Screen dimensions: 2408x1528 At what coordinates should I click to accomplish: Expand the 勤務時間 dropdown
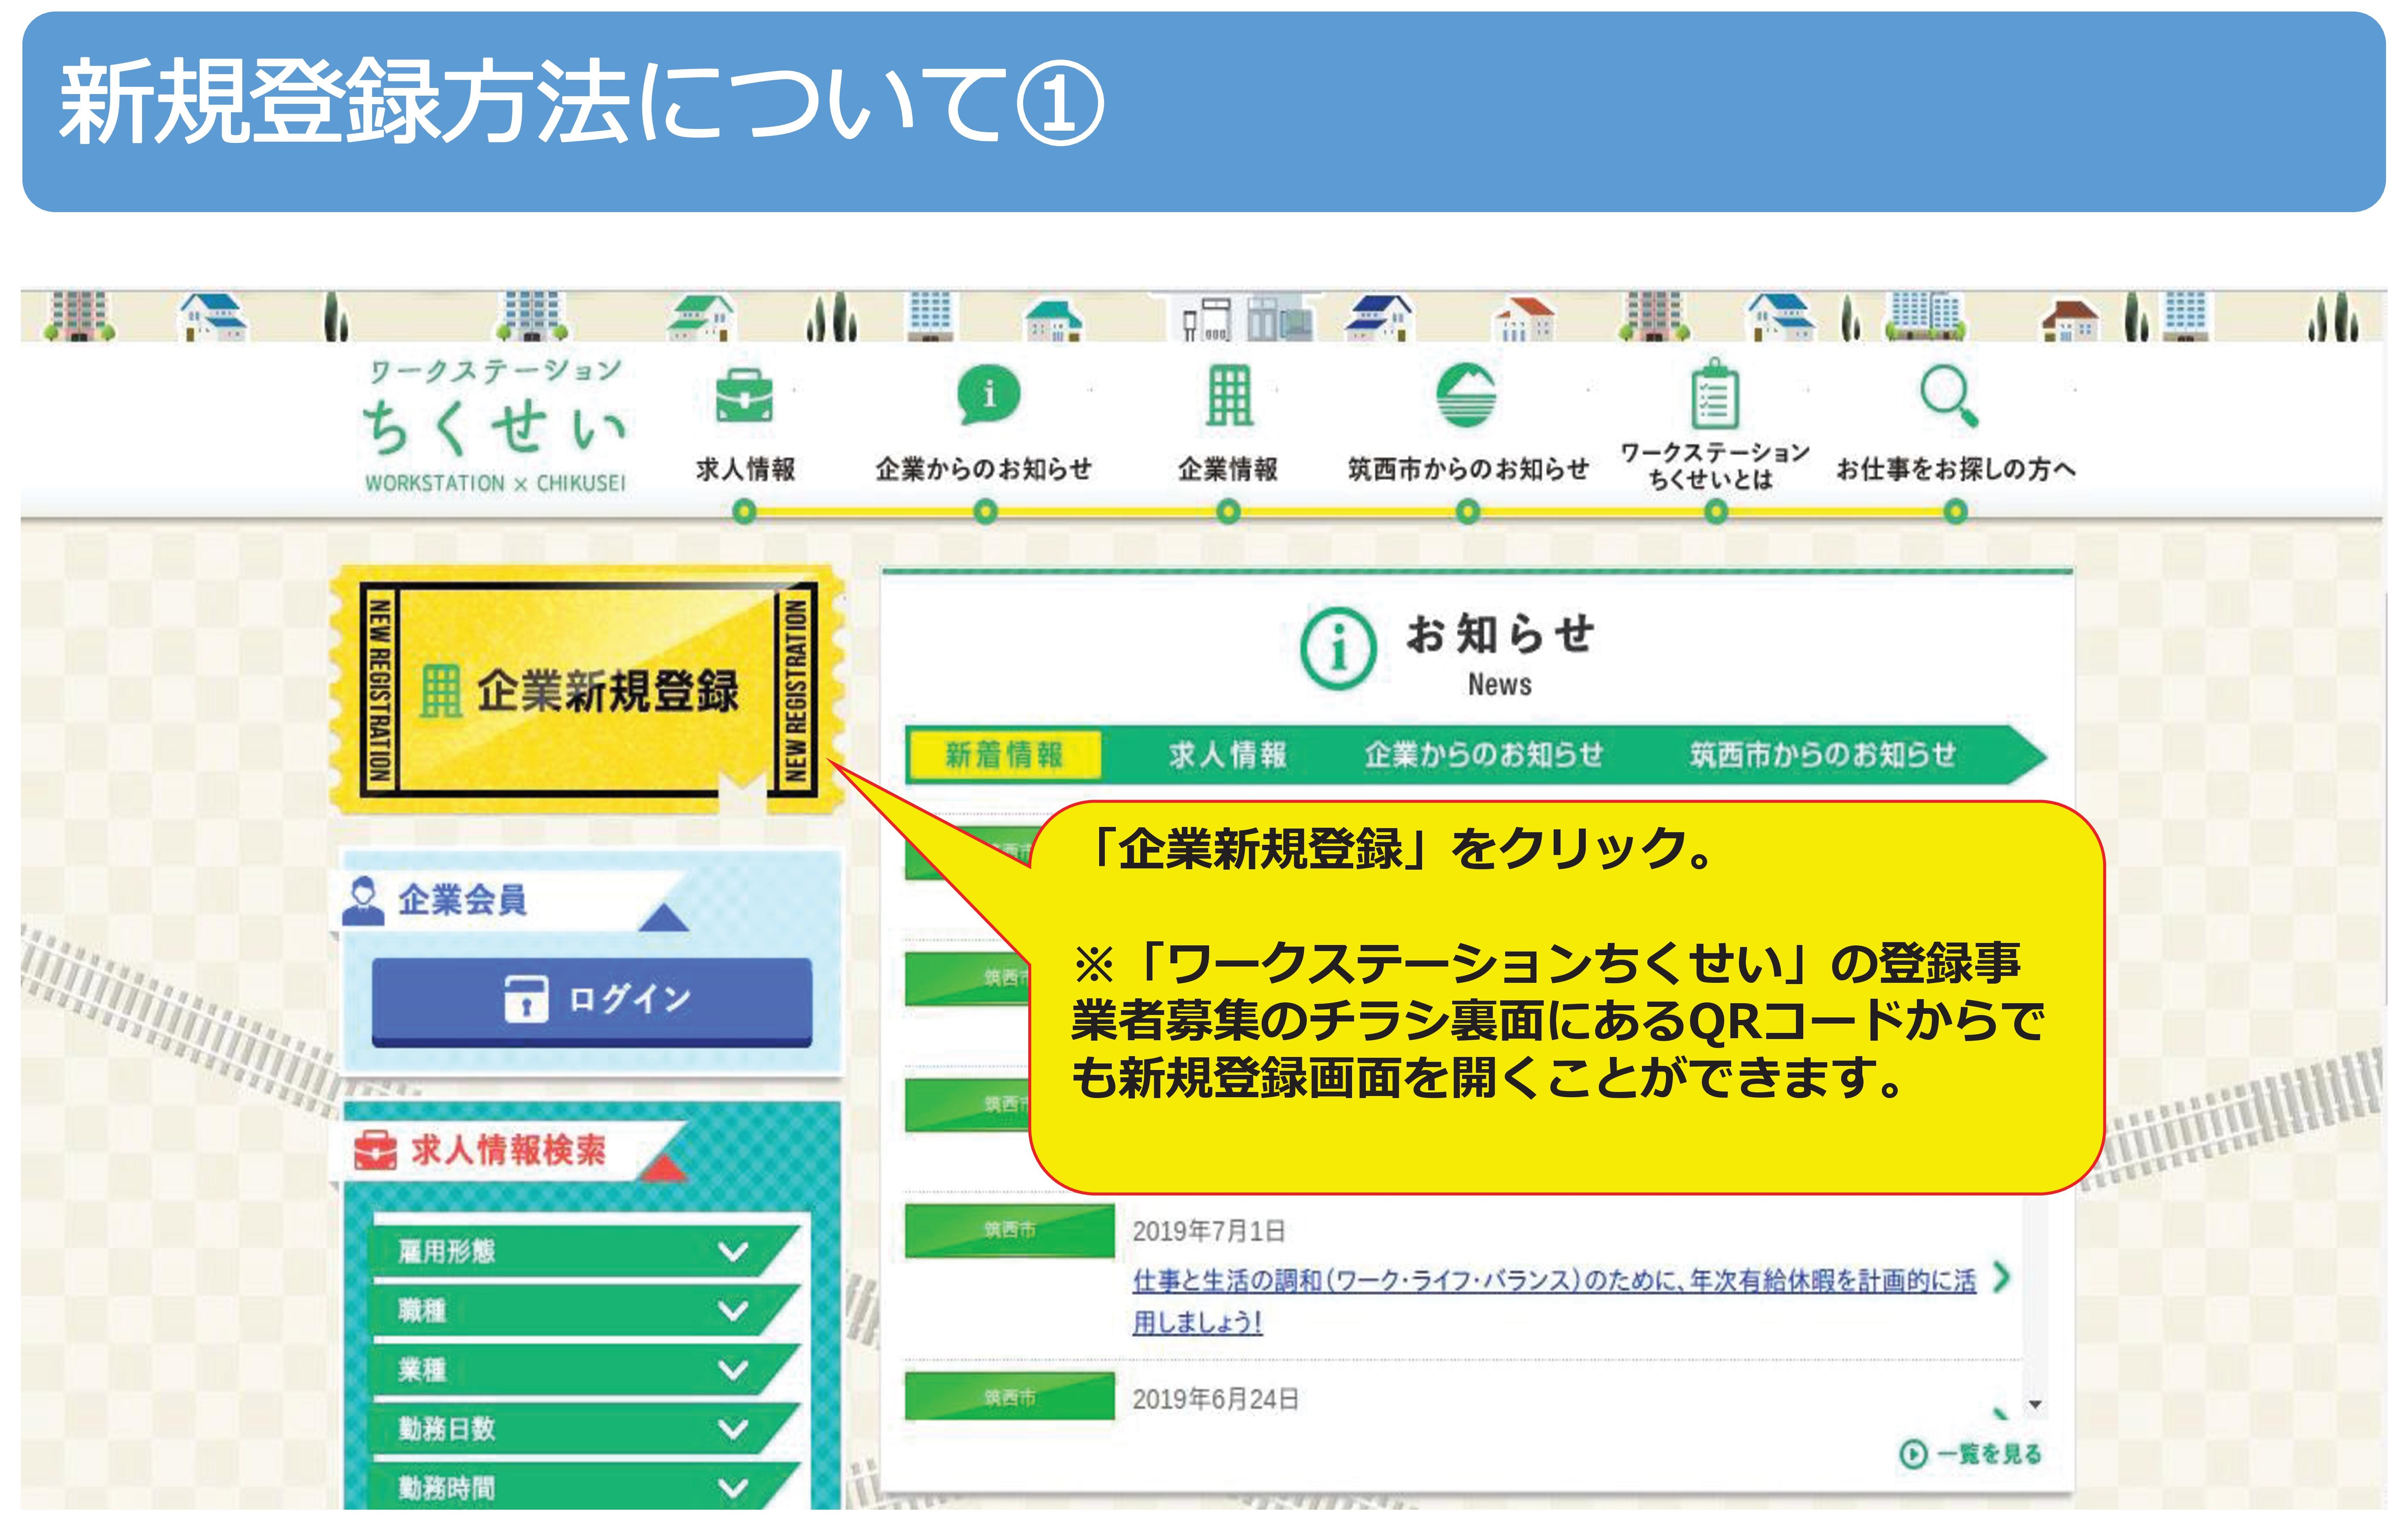pyautogui.click(x=586, y=1487)
